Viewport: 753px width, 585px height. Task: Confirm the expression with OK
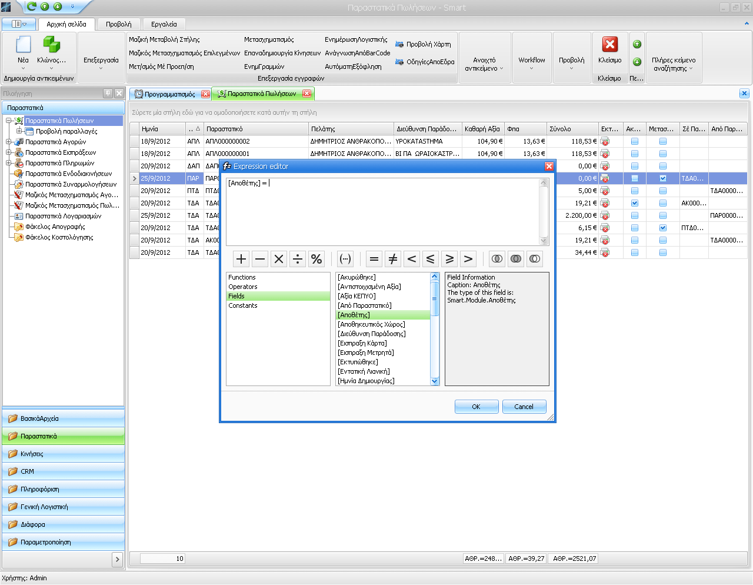(477, 406)
